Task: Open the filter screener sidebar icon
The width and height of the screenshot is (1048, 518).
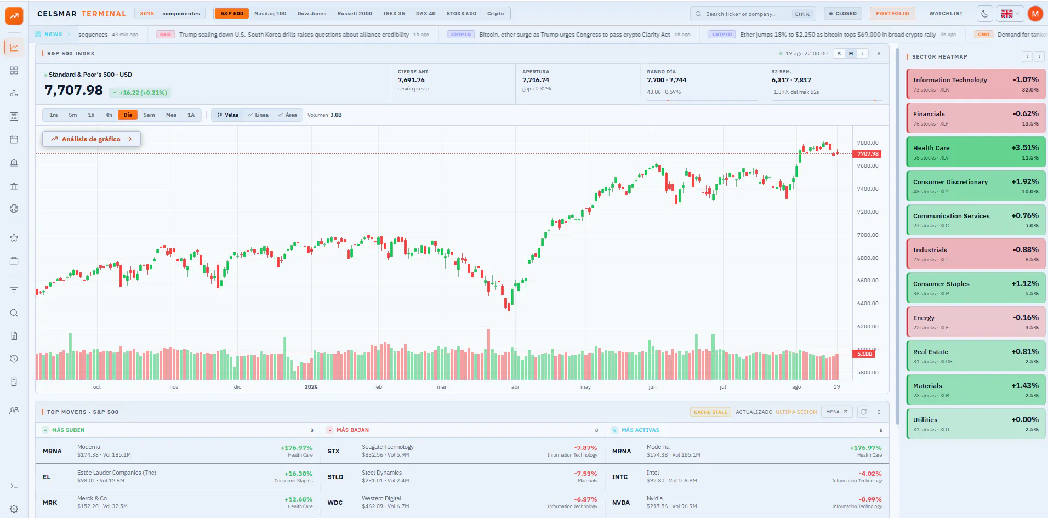Action: (x=14, y=290)
